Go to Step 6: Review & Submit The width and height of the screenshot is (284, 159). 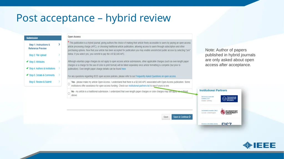click(x=40, y=82)
